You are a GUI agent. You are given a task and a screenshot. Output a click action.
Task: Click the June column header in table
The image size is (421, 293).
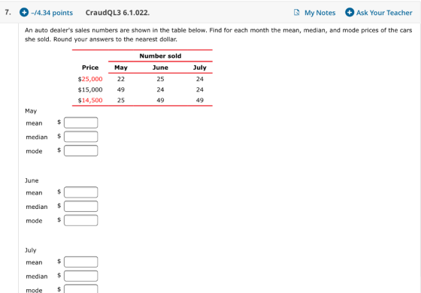point(160,68)
